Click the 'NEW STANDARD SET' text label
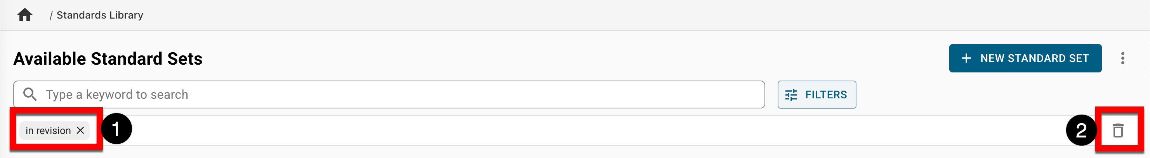This screenshot has width=1150, height=158. point(1034,58)
